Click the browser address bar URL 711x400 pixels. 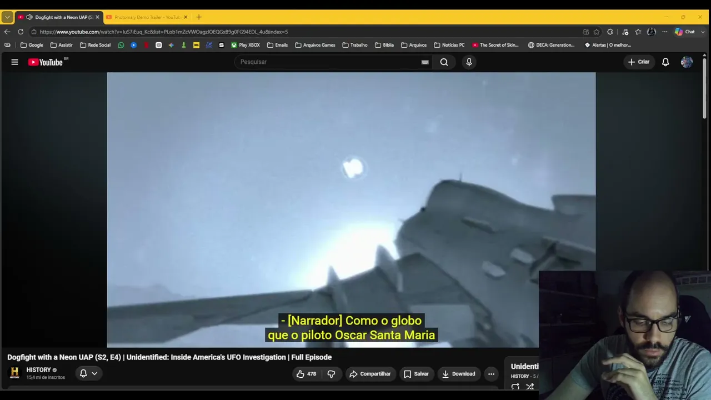[x=164, y=32]
